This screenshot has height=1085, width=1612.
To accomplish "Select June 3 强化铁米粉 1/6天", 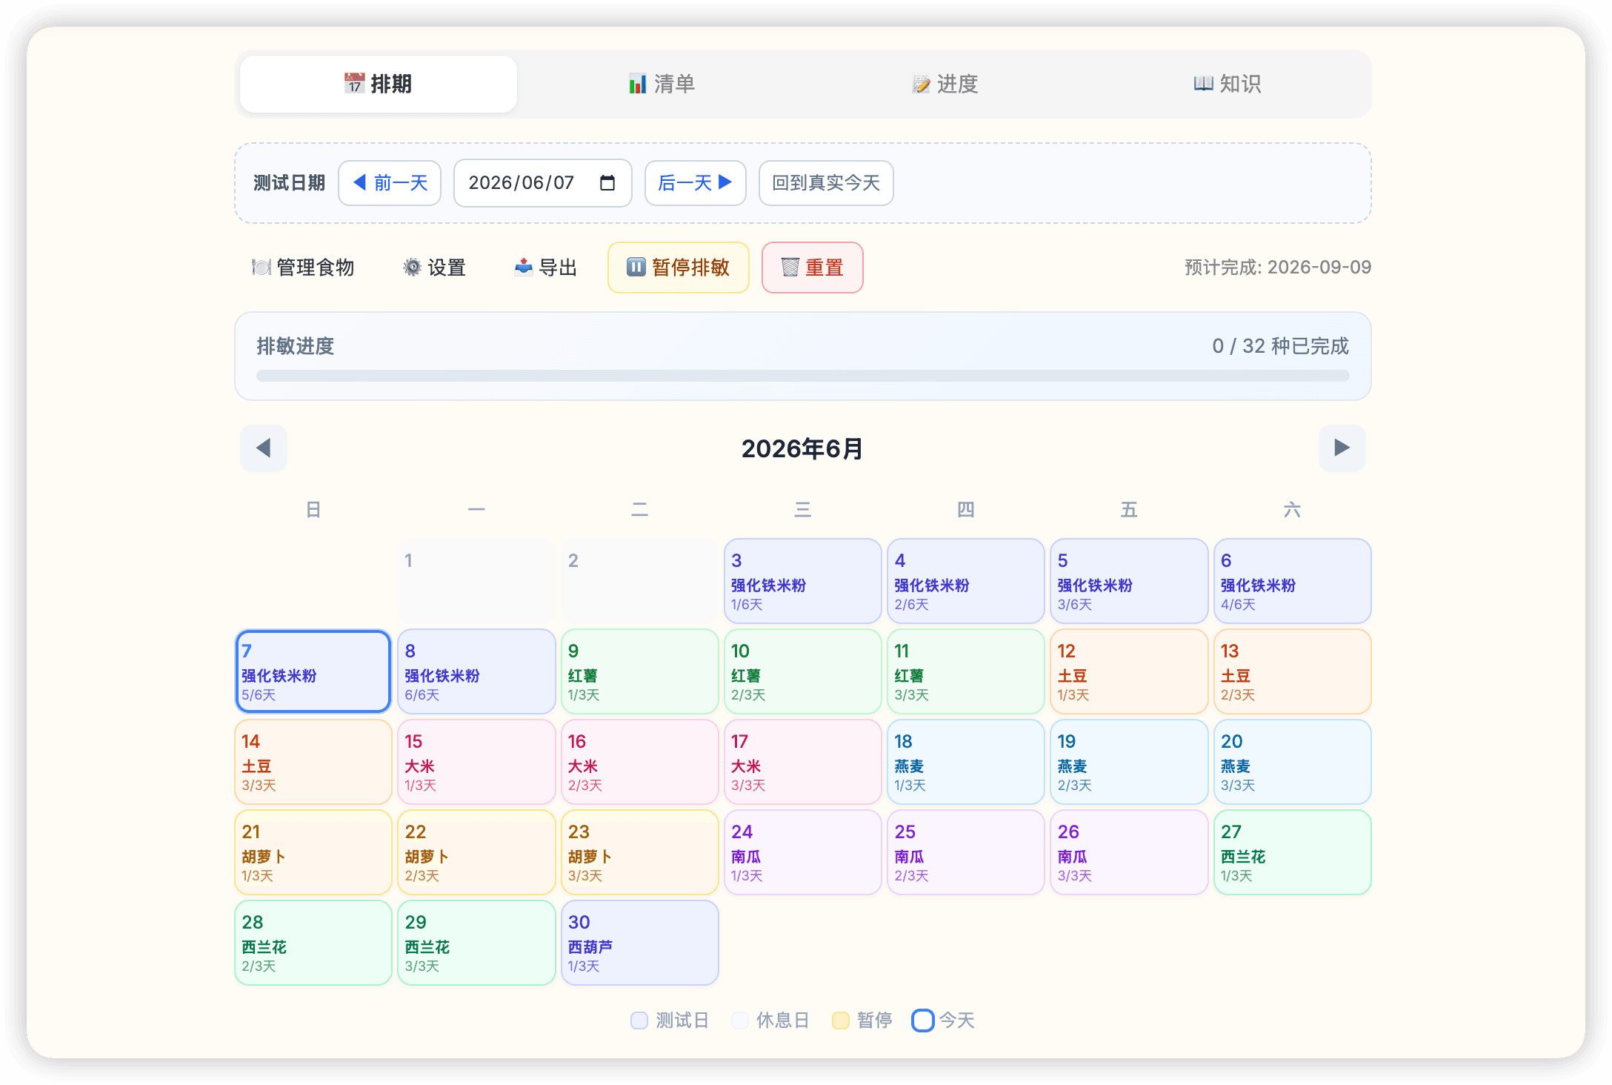I will (803, 581).
